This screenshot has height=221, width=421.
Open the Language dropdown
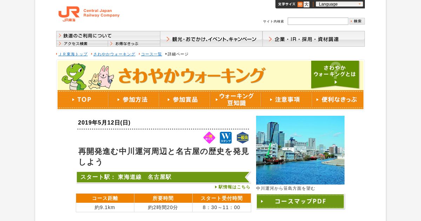click(339, 4)
